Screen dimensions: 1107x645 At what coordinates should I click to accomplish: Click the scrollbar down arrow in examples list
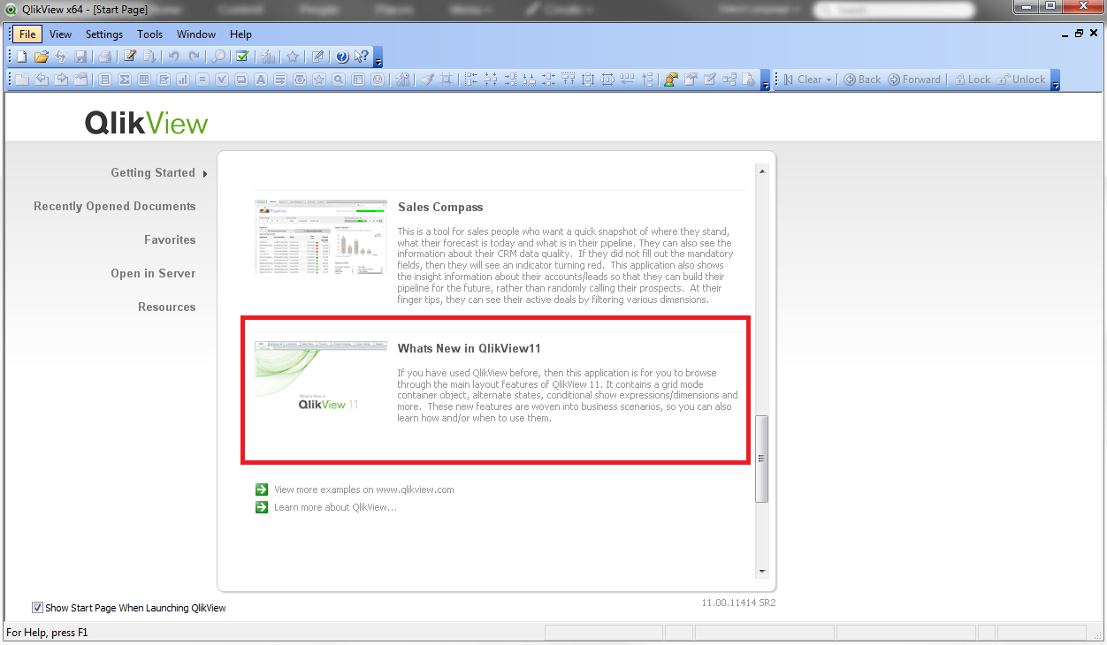coord(762,571)
